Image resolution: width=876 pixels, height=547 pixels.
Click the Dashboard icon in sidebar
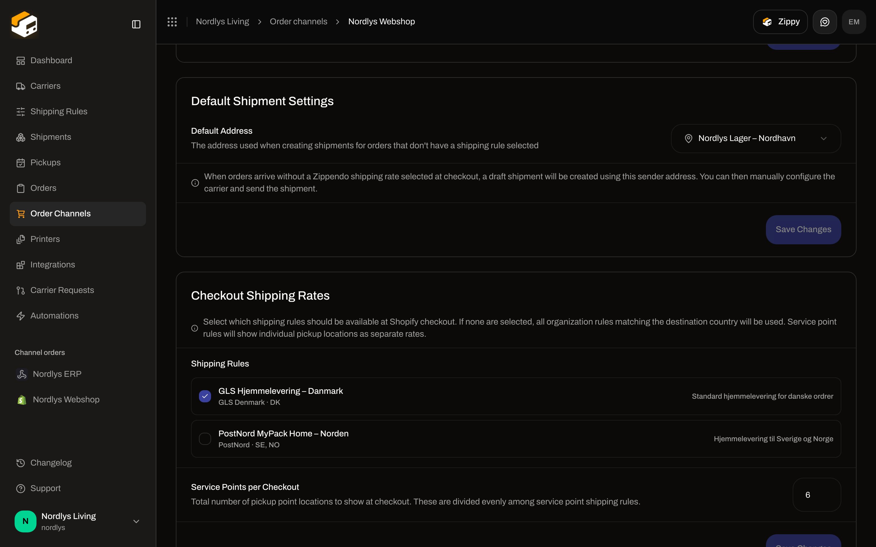(21, 61)
